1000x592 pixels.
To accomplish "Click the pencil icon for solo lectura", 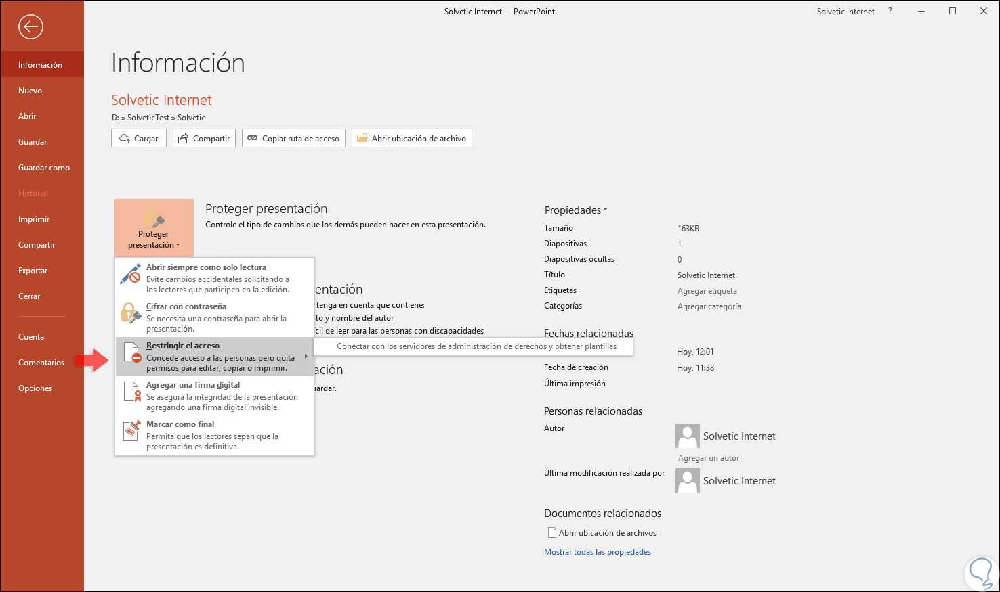I will tap(130, 273).
